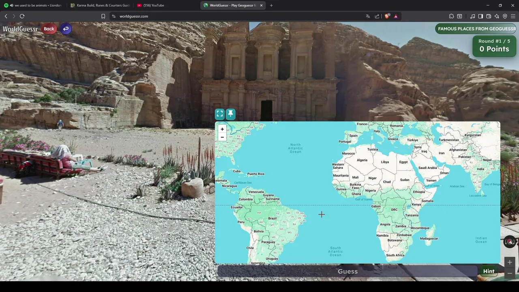
Task: Reload the current page
Action: point(22,16)
